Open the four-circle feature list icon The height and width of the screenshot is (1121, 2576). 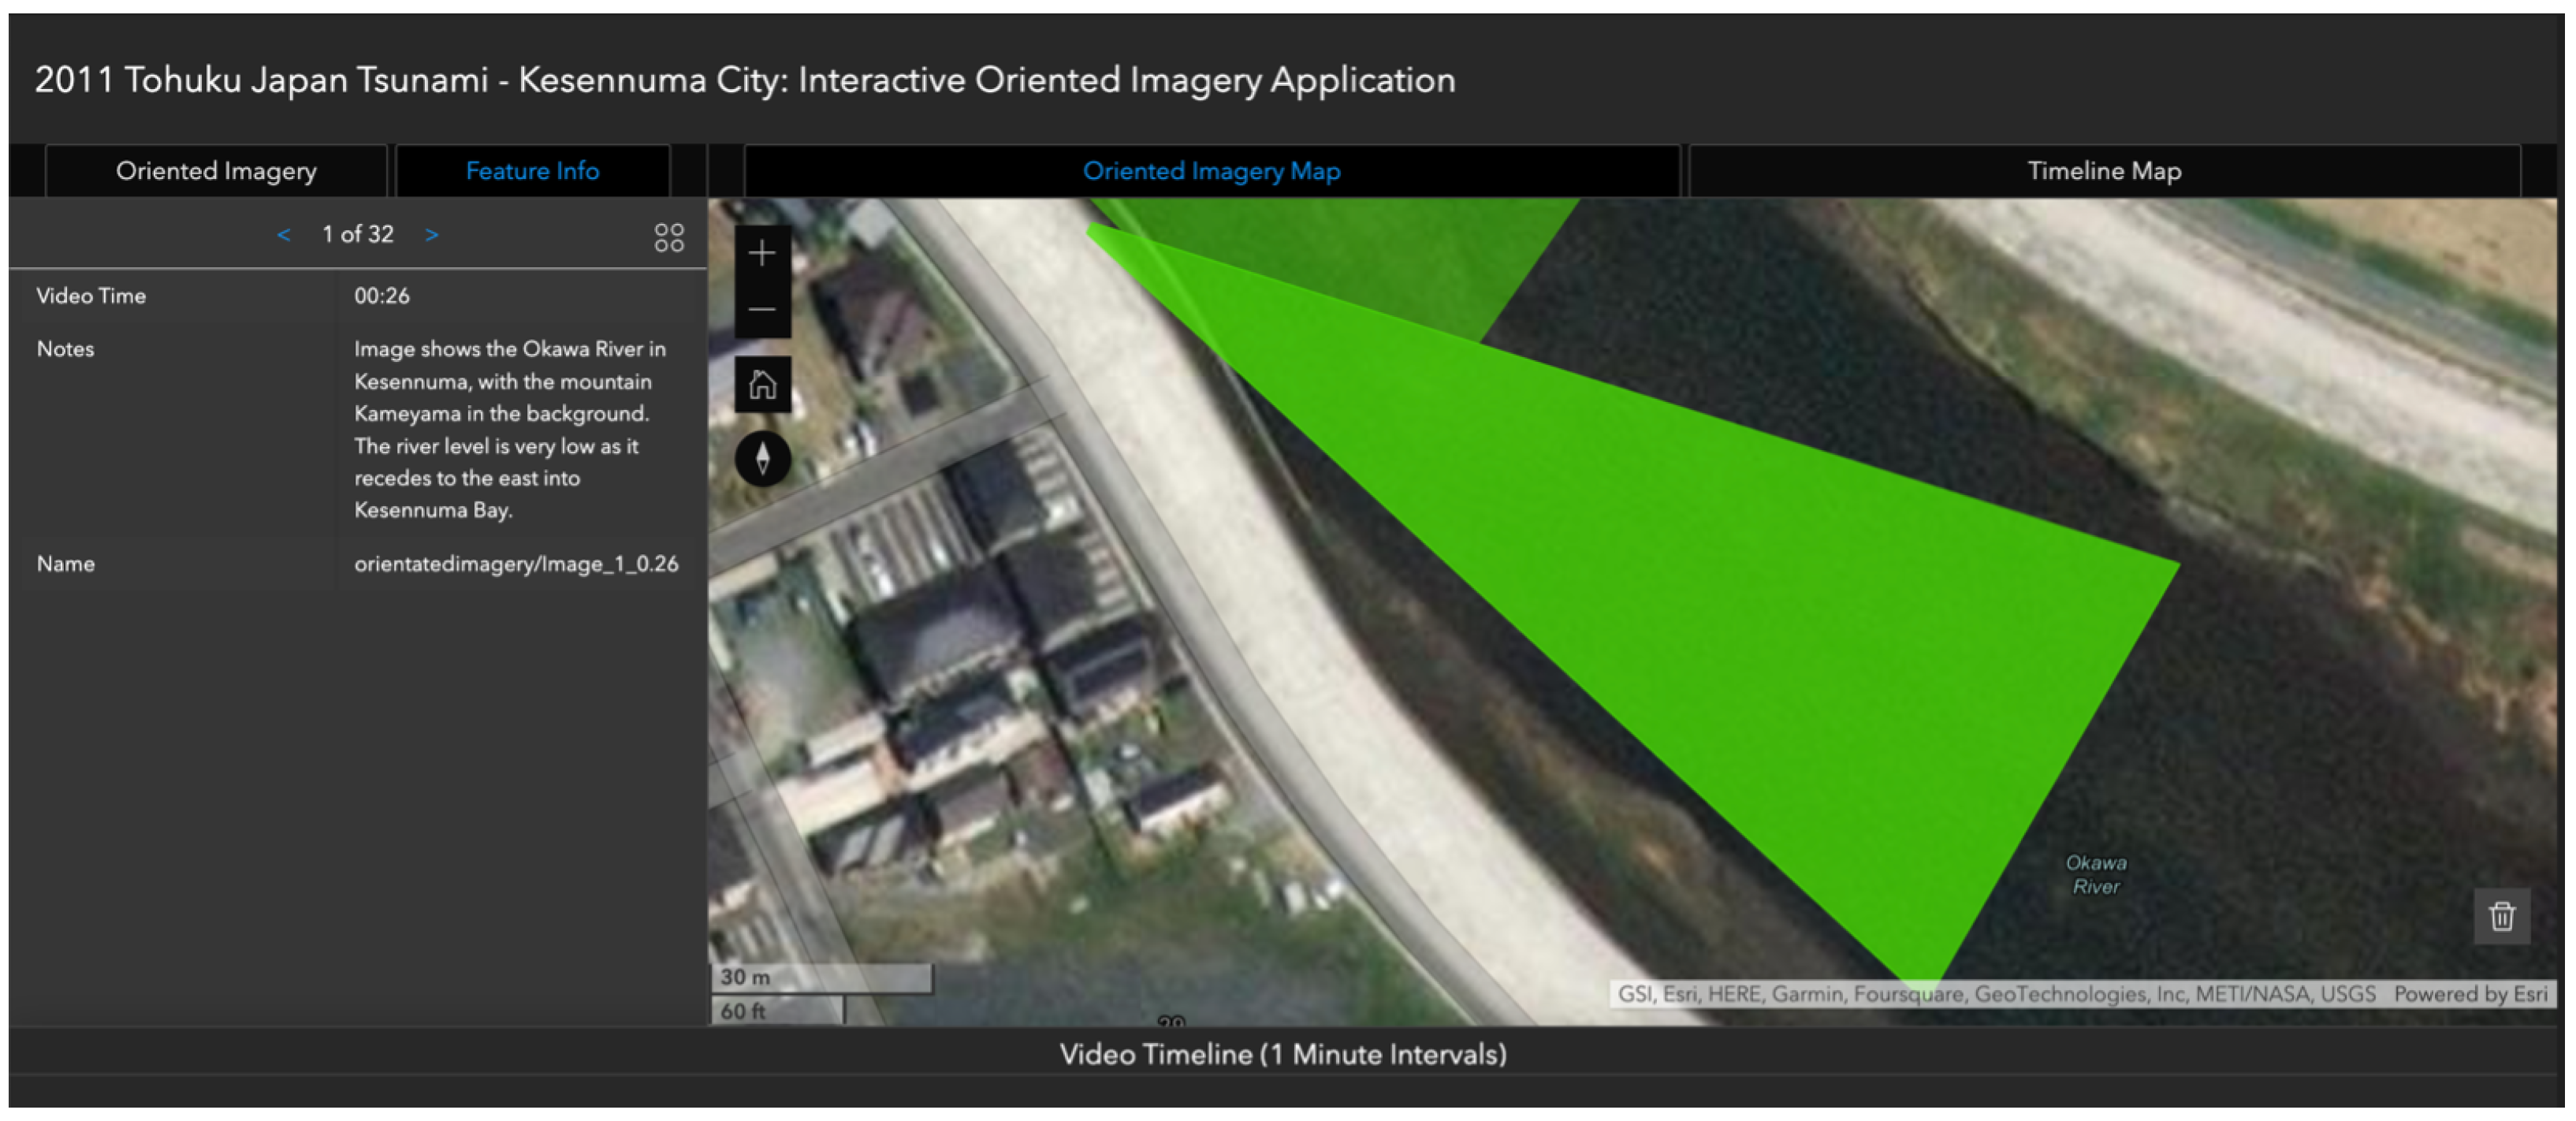(x=669, y=237)
